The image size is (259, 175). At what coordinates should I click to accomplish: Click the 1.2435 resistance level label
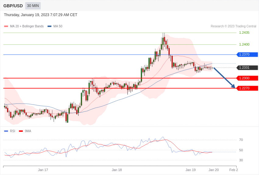click(x=244, y=33)
